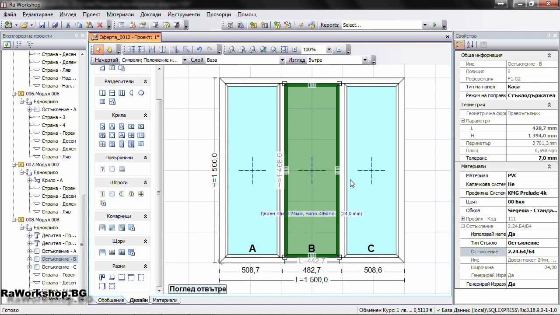Click the zoom-to-selection dashed rectangle icon

[x=284, y=49]
